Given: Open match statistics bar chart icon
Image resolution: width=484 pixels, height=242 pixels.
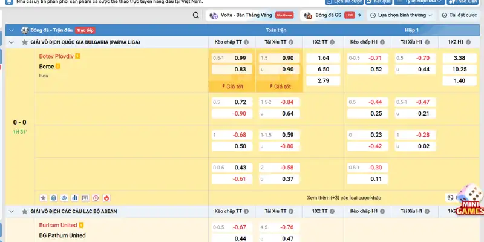Looking at the screenshot, I should coord(74,197).
